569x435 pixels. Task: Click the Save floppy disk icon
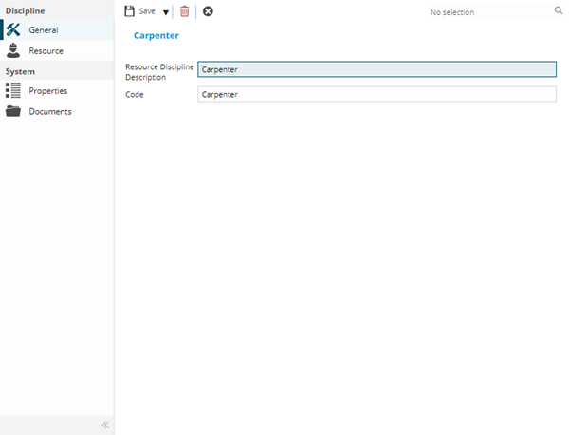[x=130, y=11]
